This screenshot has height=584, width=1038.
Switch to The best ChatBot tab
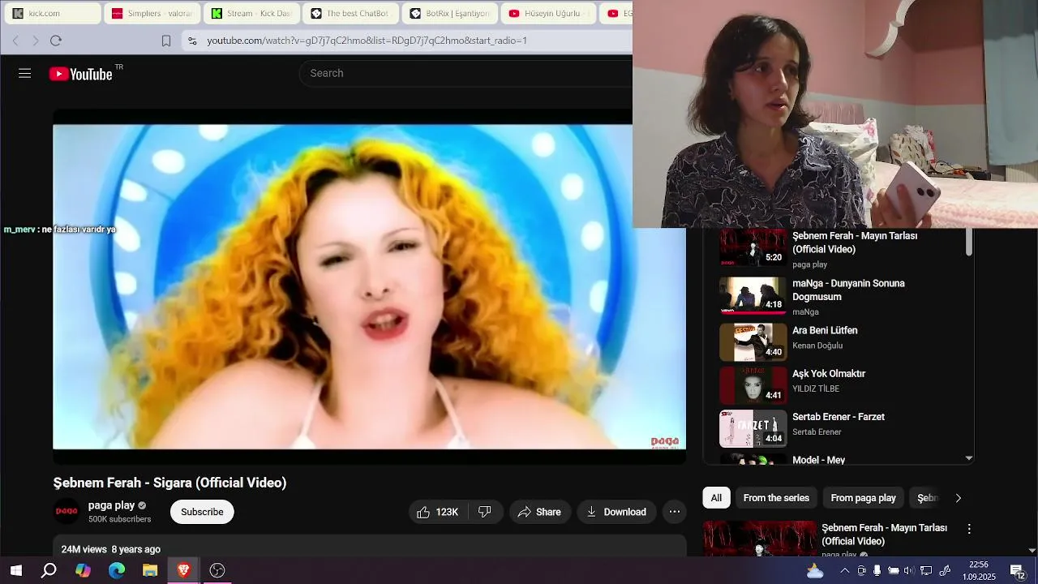(x=350, y=13)
